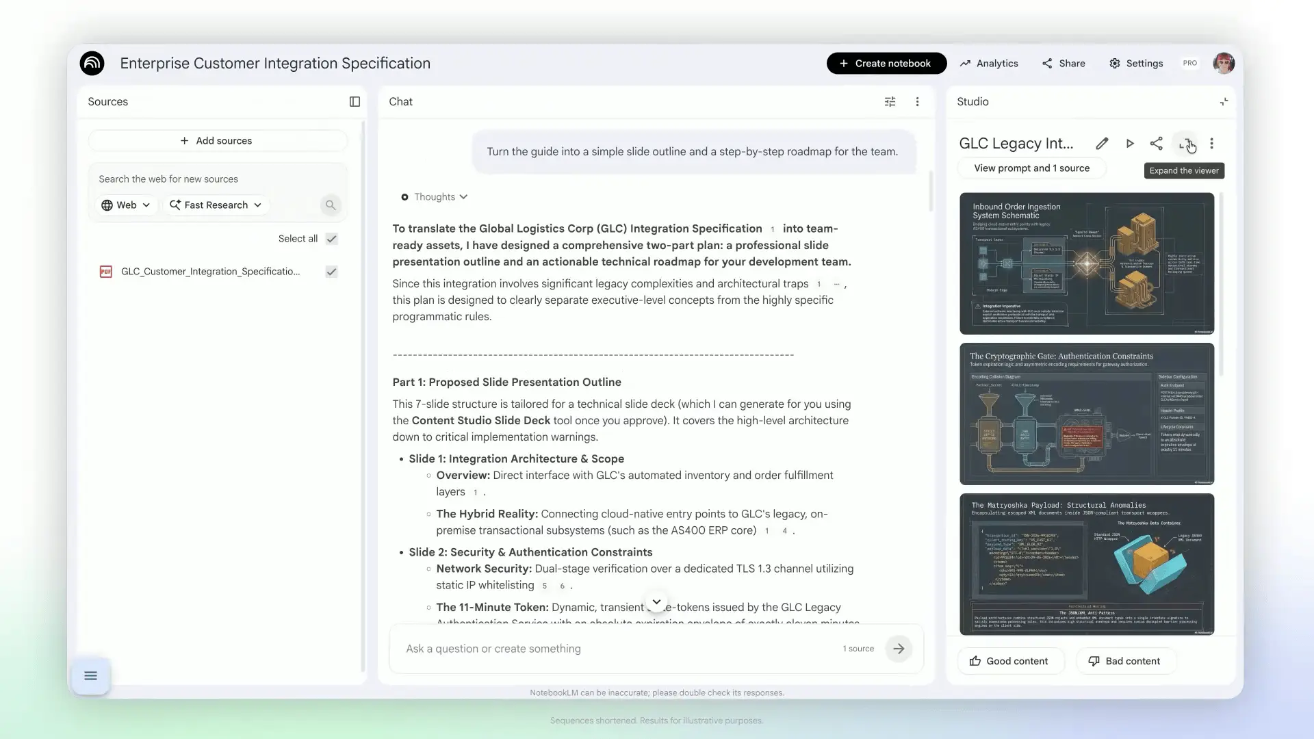Viewport: 1314px width, 739px height.
Task: Uncheck the GLC_Customer_Integration_Specification source checkbox
Action: tap(332, 272)
